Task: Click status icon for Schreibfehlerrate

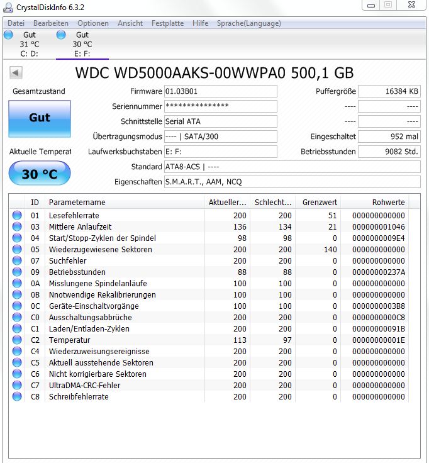Action: click(17, 396)
